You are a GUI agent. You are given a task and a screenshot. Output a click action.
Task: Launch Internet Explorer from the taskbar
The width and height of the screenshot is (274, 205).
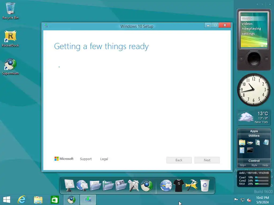[x=22, y=200]
